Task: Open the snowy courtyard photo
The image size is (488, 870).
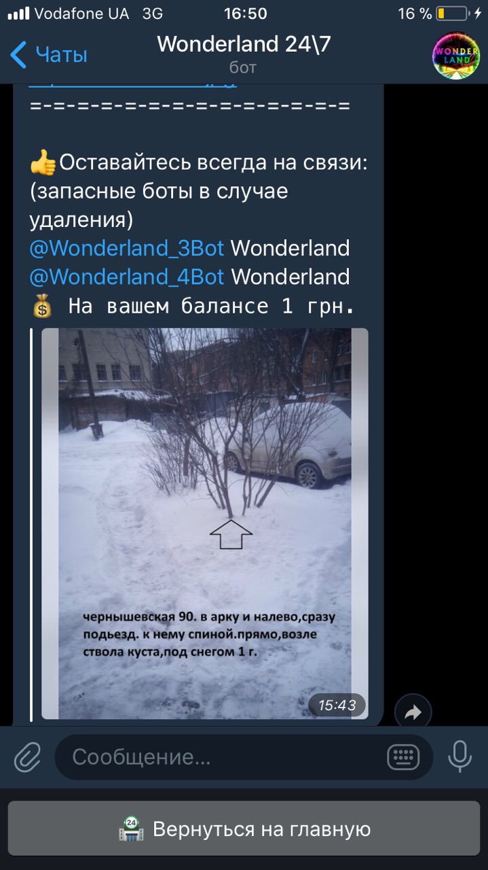Action: coord(205,523)
